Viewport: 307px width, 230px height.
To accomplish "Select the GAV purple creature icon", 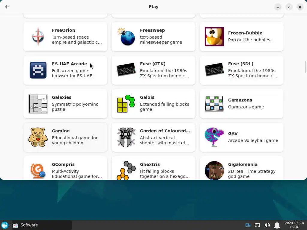I will coord(214,137).
